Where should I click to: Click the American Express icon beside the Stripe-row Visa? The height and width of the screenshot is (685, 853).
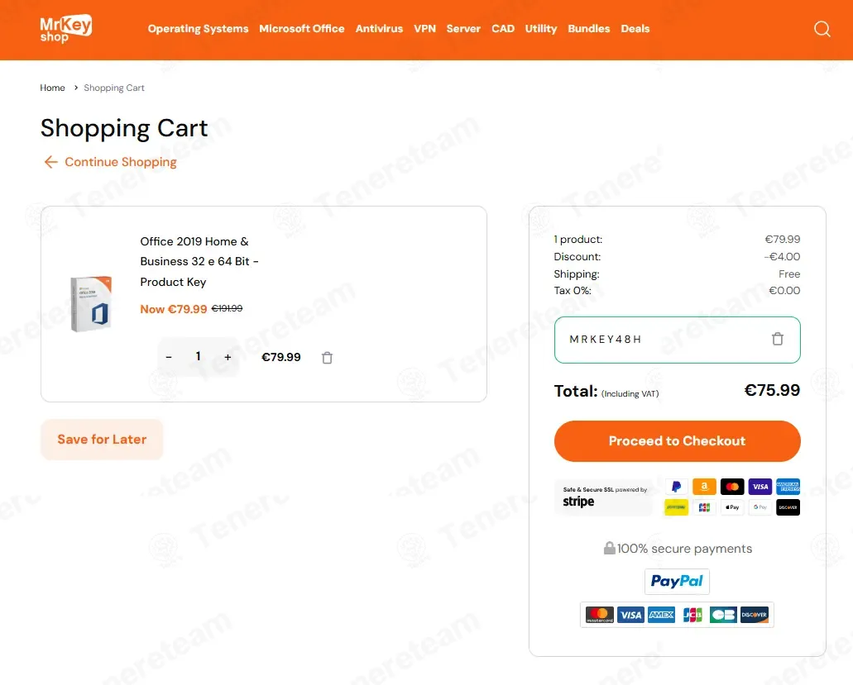(x=788, y=487)
